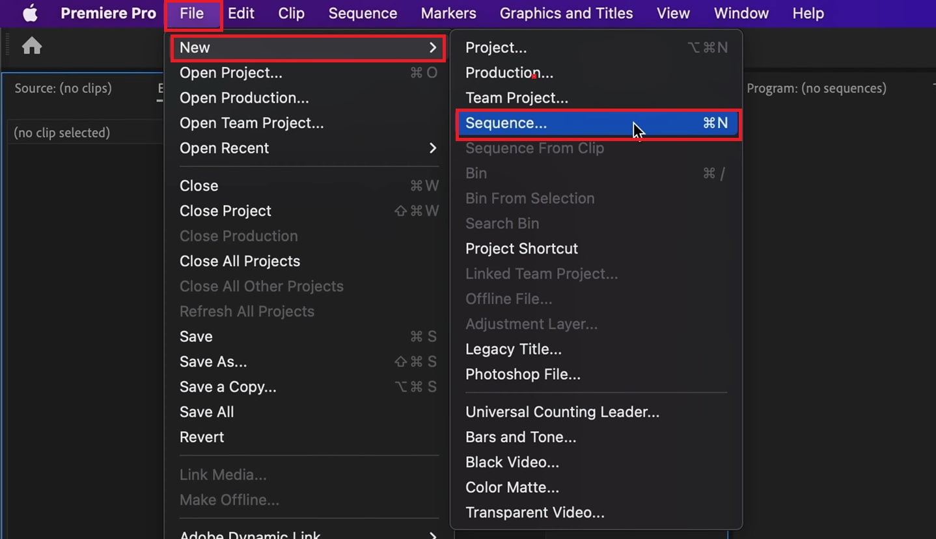936x539 pixels.
Task: Open the Graphics and Titles menu
Action: click(566, 14)
